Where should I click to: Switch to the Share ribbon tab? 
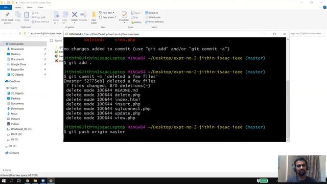(30, 8)
